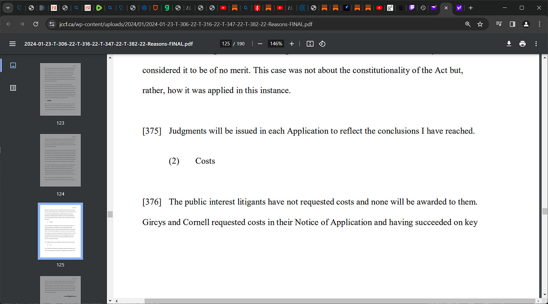Screen dimensions: 548x304
Task: Switch to the history clock tab
Action: tap(423, 8)
